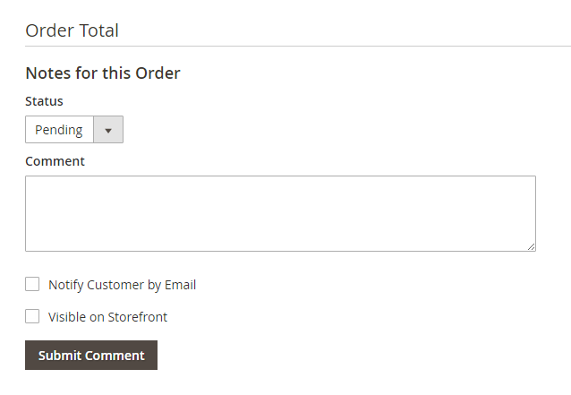Click the divider line under Order Total
Image resolution: width=571 pixels, height=395 pixels.
[x=298, y=47]
